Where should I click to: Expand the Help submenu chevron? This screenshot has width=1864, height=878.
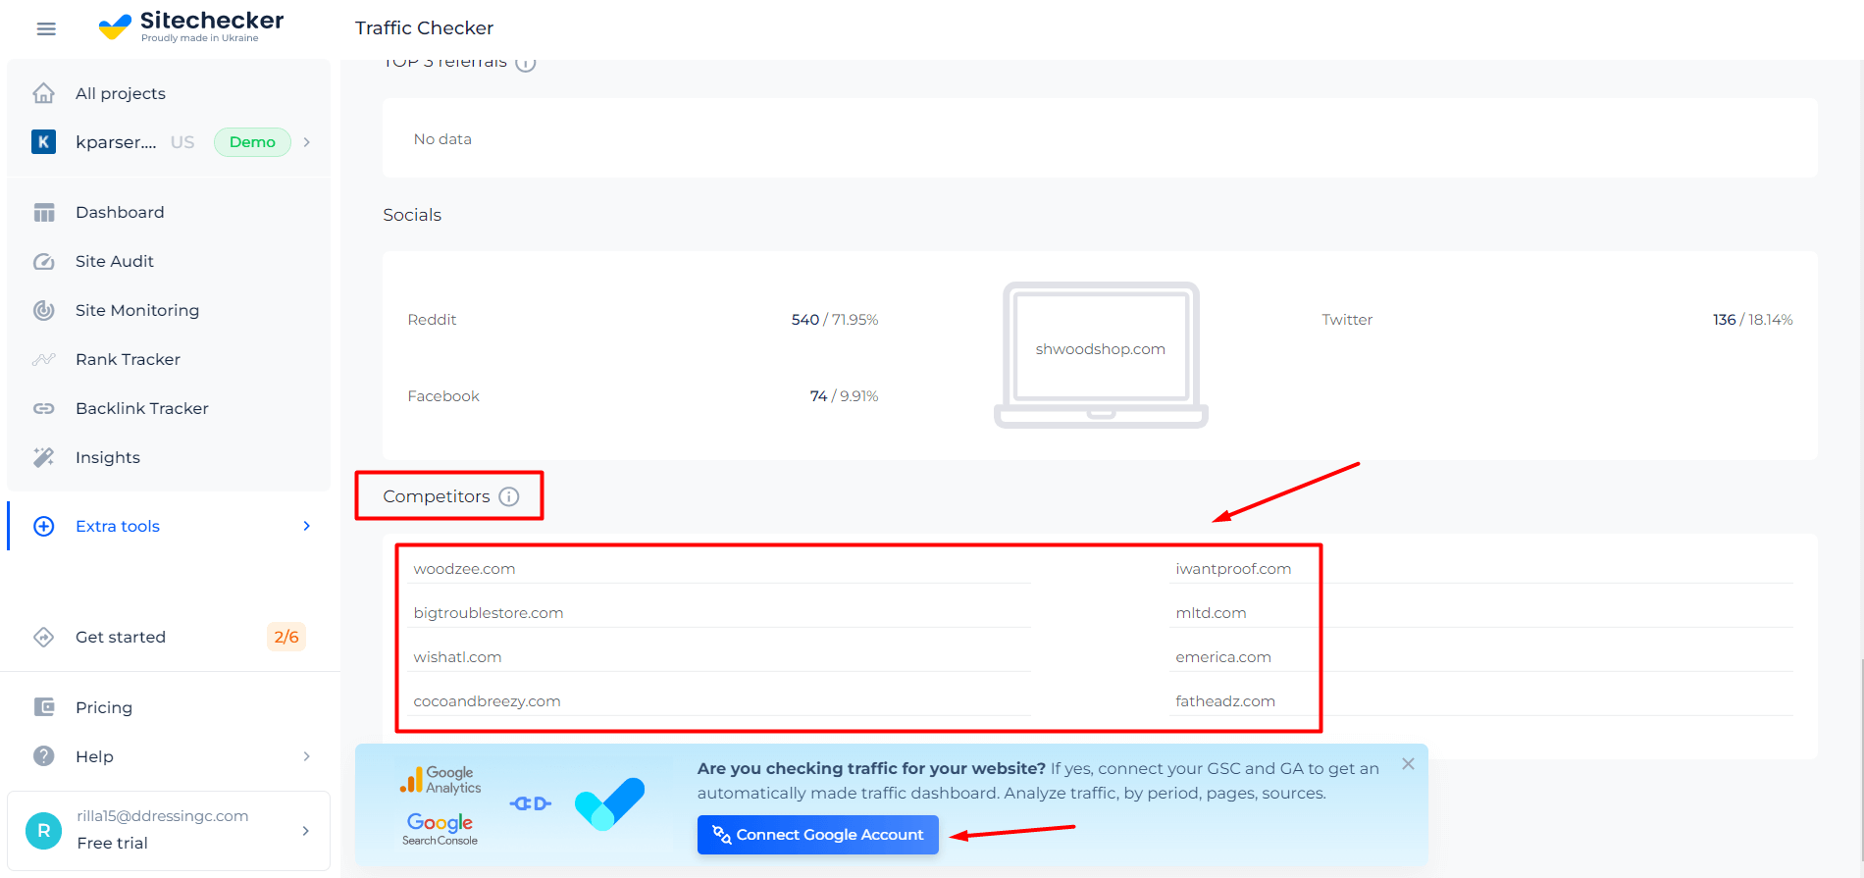(x=307, y=756)
